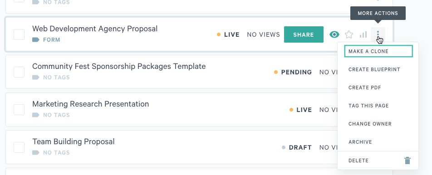This screenshot has width=432, height=175.
Task: Check the Web Development Agency Proposal checkbox
Action: tap(19, 34)
